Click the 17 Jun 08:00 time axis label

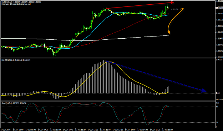(x=18, y=130)
